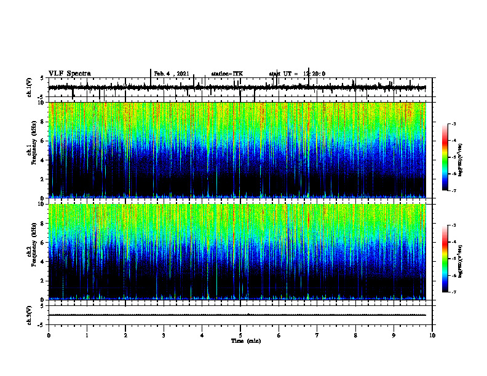Click the ch.3 flat voltage trace

pos(237,315)
